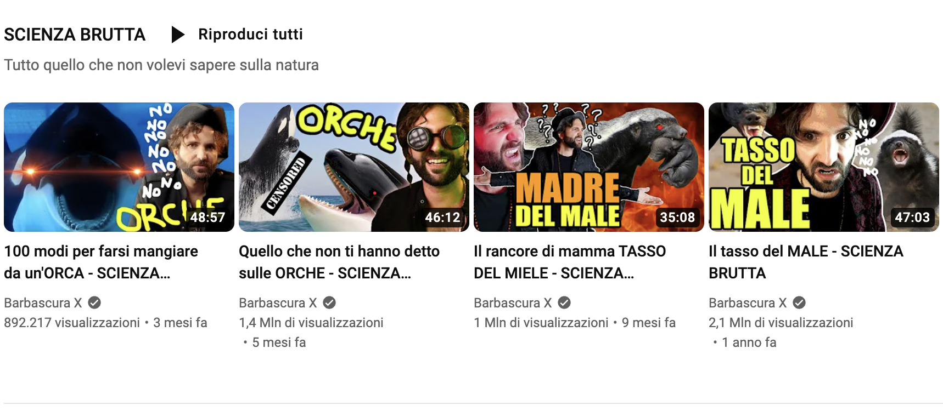Open the SCIENZA BRUTTA playlist heading
The height and width of the screenshot is (411, 943).
[x=75, y=35]
